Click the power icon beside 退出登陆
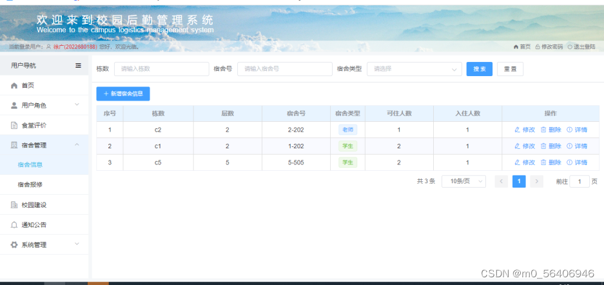 (x=570, y=46)
